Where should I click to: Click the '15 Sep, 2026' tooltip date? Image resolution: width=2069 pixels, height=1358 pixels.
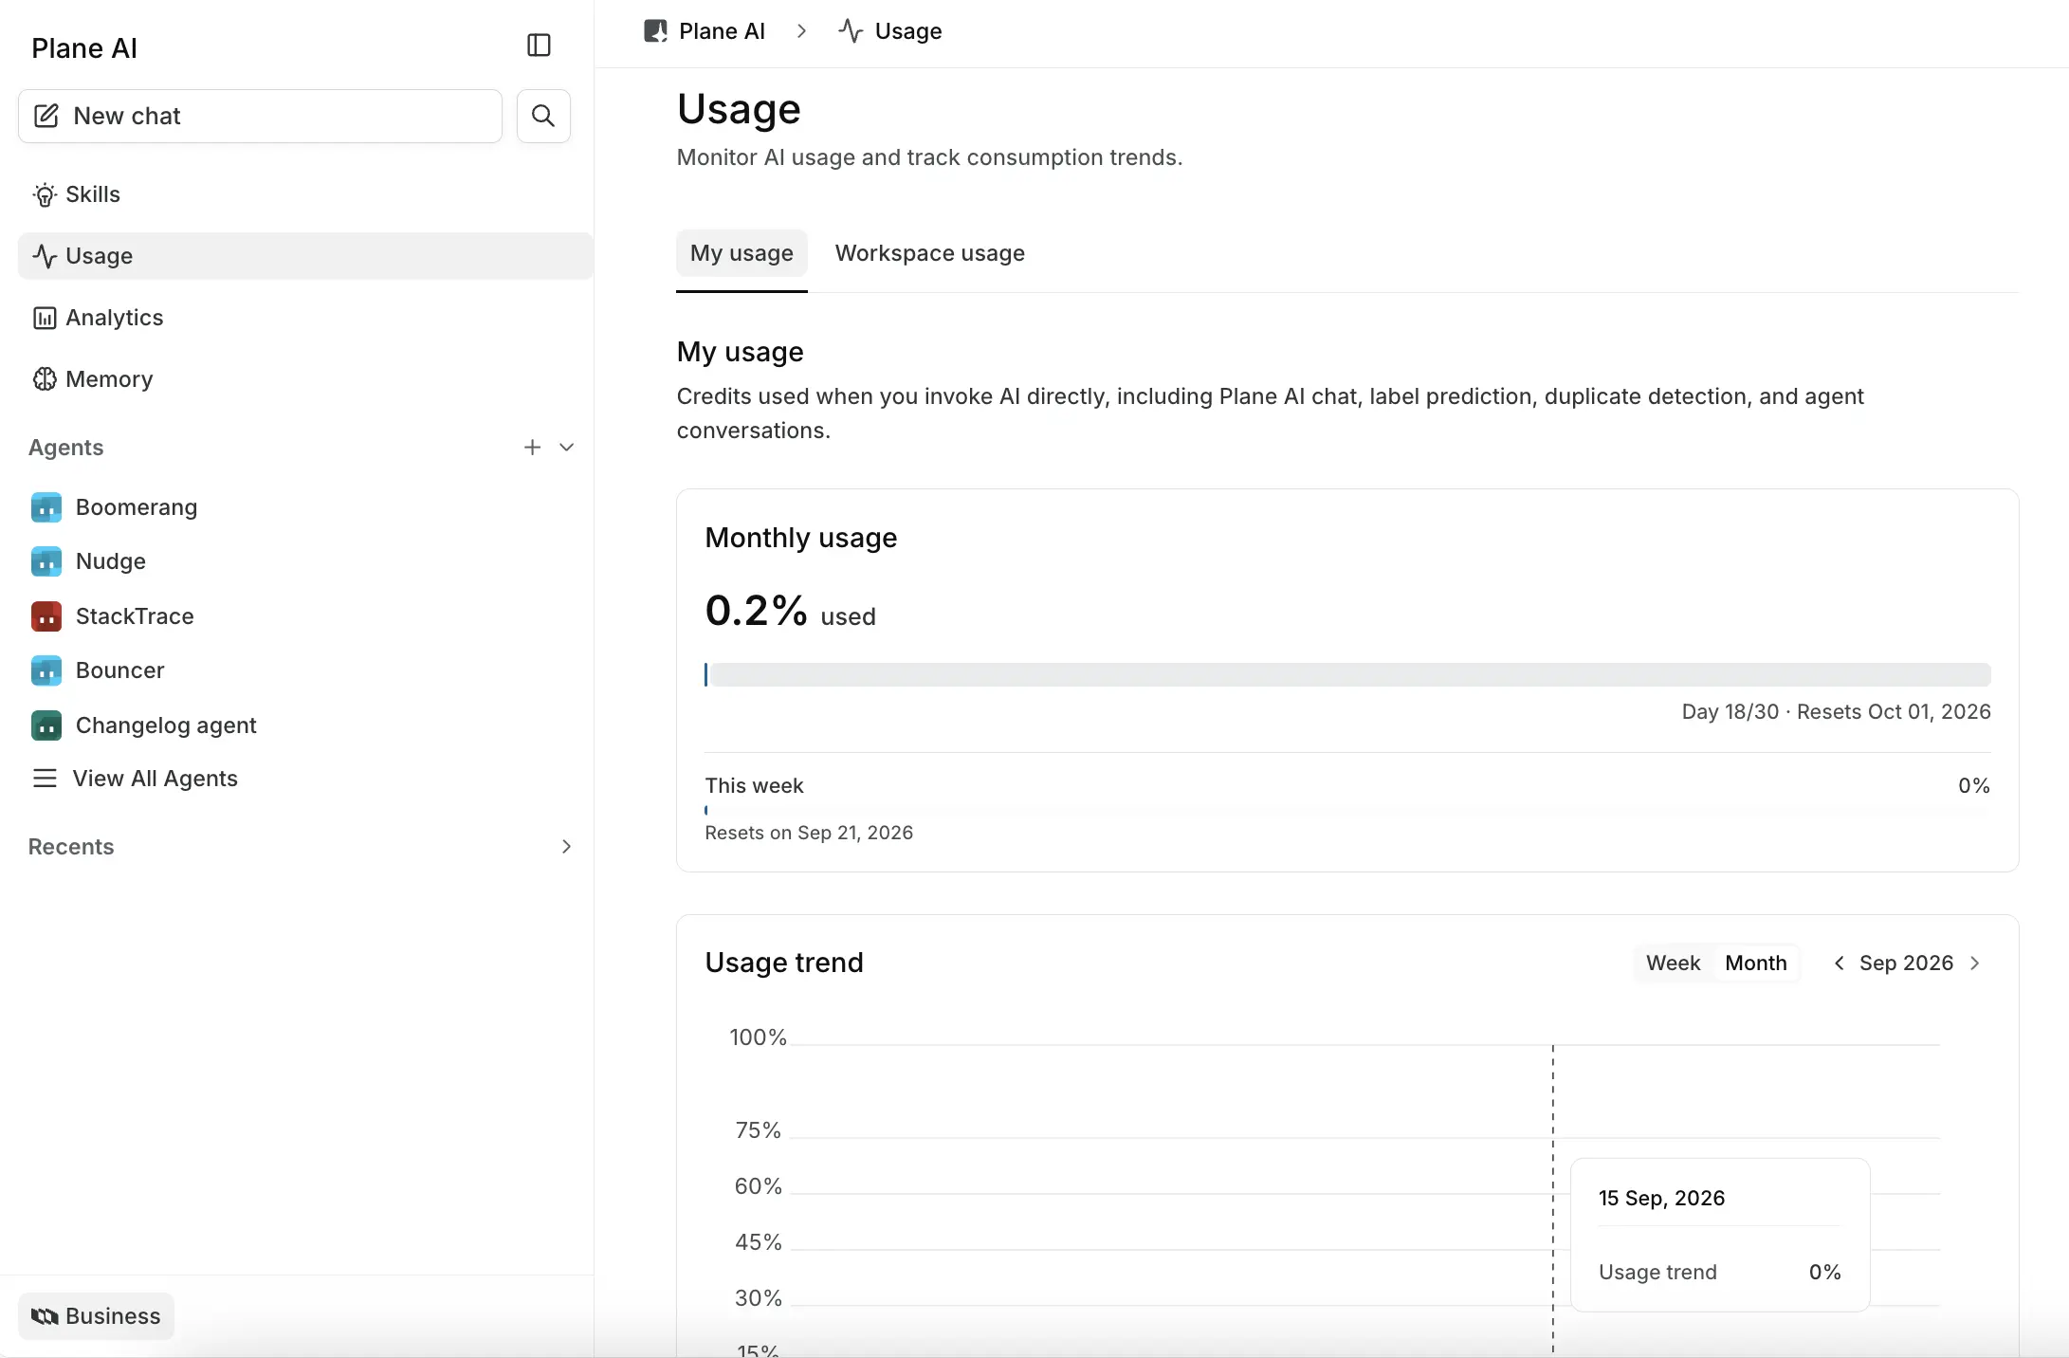pyautogui.click(x=1661, y=1199)
